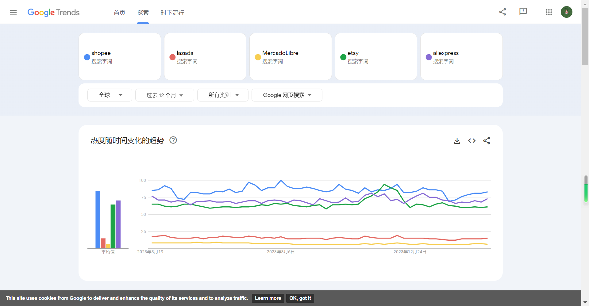Share the 热度随时间变化的趋势 chart
The image size is (589, 306).
487,141
